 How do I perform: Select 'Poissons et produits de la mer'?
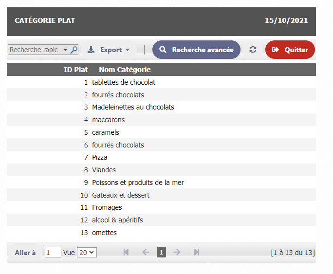(x=161, y=183)
